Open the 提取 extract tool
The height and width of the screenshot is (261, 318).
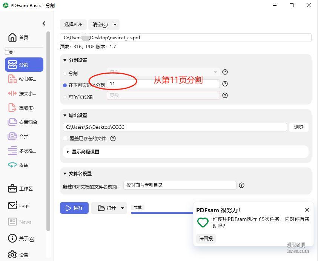pyautogui.click(x=24, y=108)
